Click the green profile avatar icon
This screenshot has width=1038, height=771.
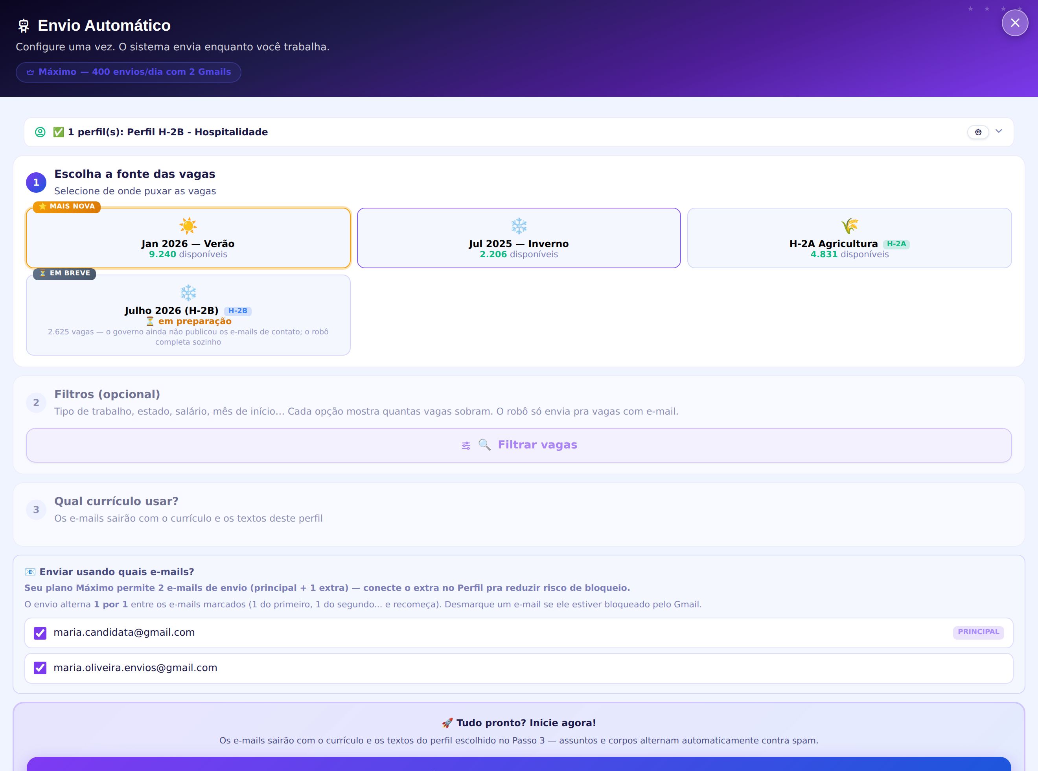click(40, 132)
